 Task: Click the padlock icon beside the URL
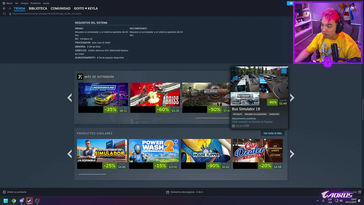point(10,14)
